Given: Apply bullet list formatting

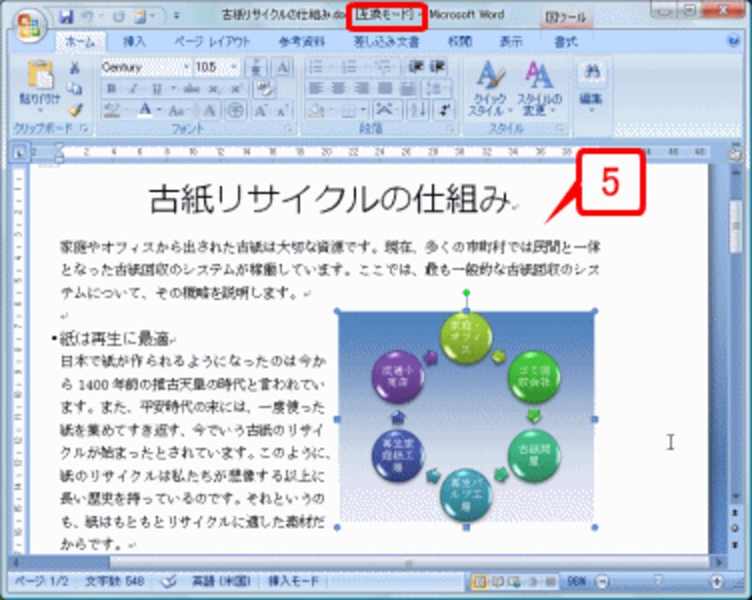Looking at the screenshot, I should coord(316,68).
